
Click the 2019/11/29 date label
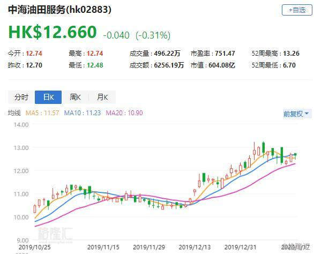coord(149,247)
